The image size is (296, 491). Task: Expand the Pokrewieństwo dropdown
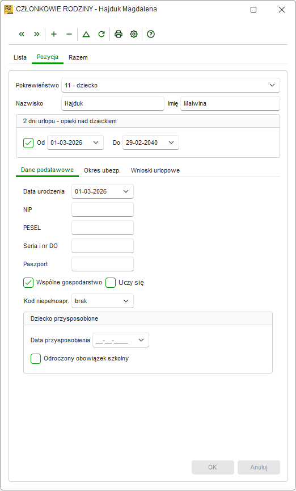coord(272,85)
